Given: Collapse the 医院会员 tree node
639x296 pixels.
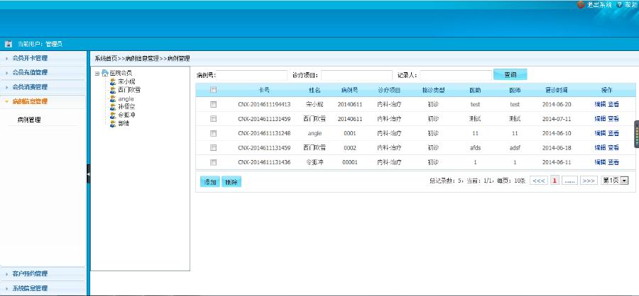Looking at the screenshot, I should [x=97, y=73].
